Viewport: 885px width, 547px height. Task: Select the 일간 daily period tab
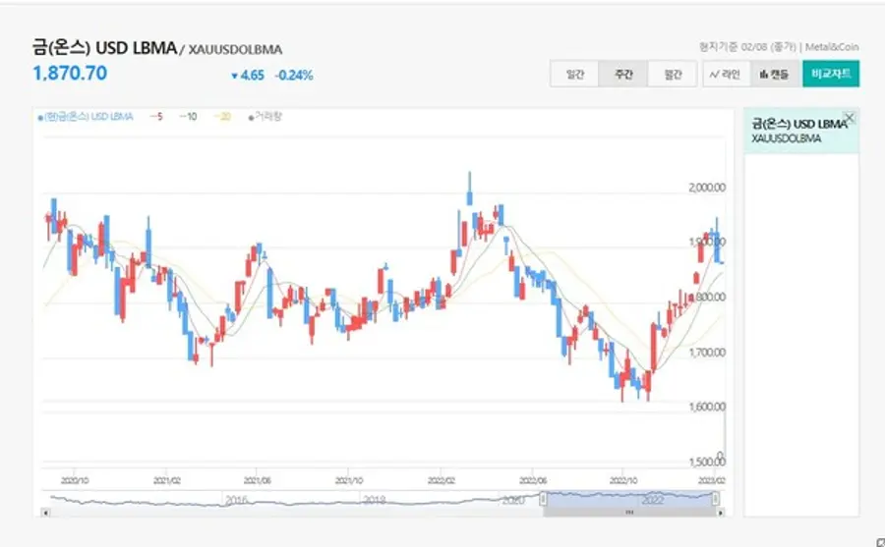574,74
